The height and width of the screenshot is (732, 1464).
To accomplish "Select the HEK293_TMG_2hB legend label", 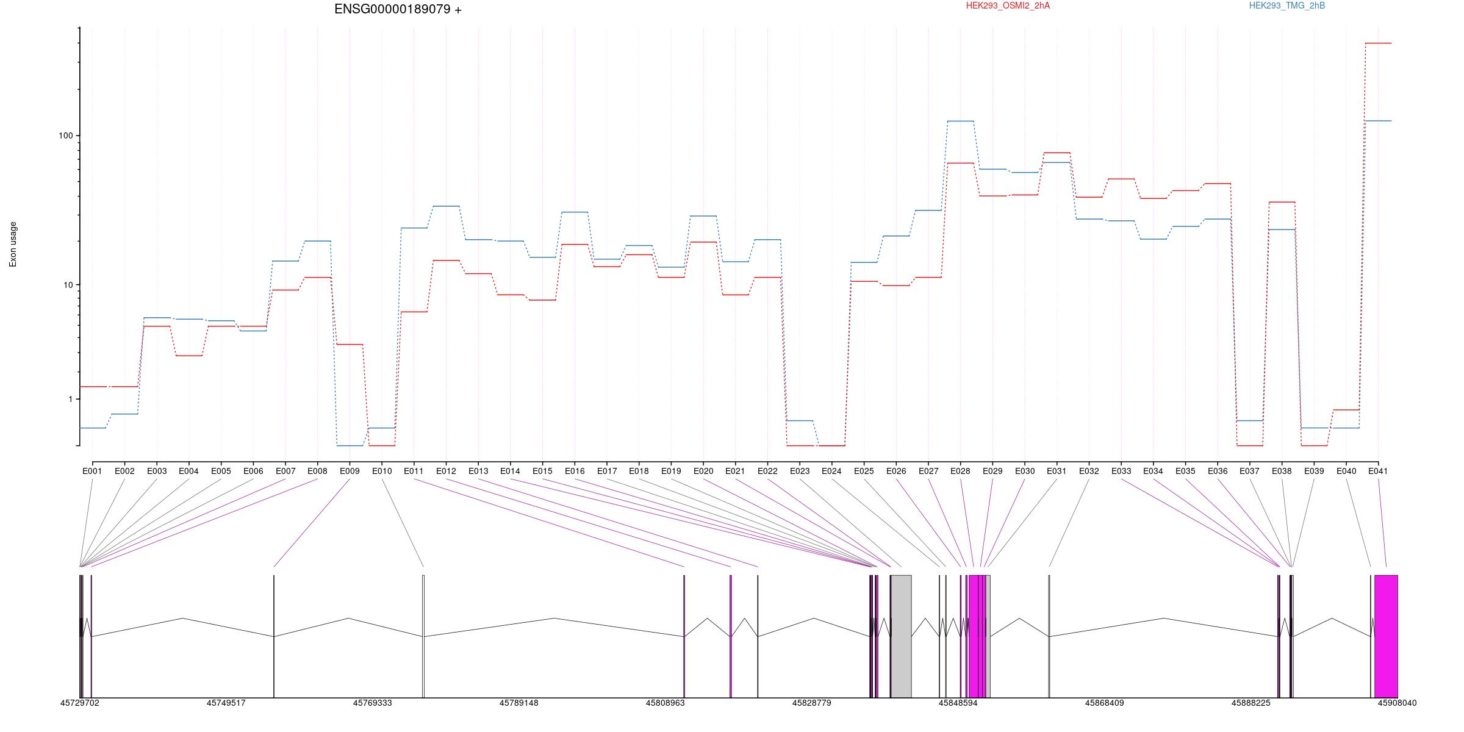I will [1287, 5].
